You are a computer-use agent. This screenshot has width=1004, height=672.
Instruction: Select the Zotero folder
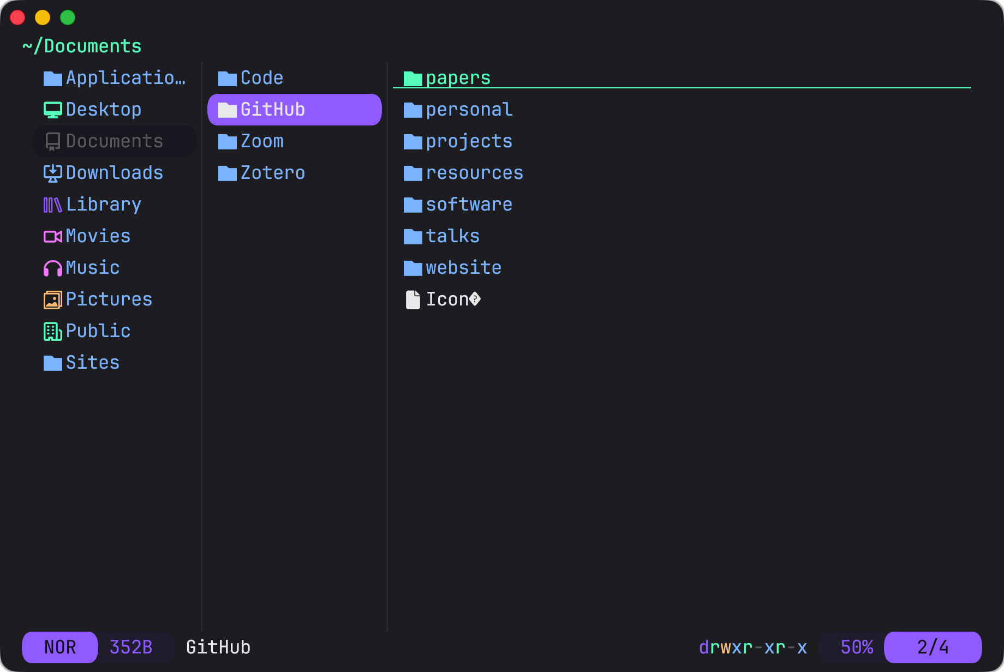(272, 173)
